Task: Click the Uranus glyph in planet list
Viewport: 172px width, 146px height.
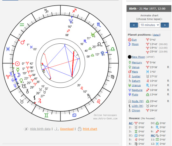Action: tap(130, 85)
